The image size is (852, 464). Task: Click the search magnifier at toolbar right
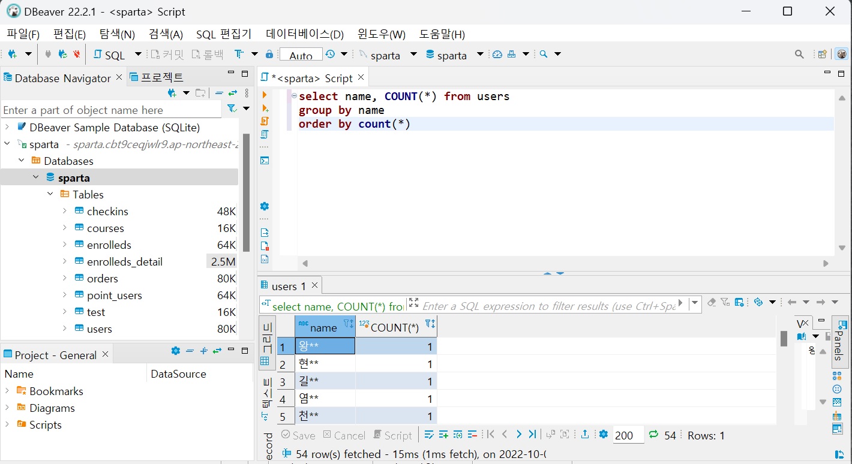[x=799, y=54]
